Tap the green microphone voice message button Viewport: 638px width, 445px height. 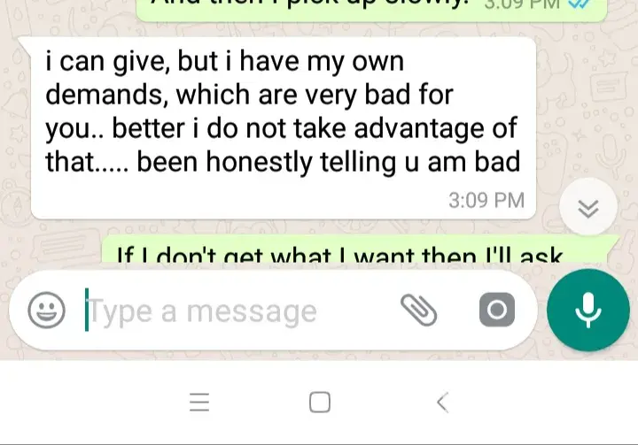point(588,310)
